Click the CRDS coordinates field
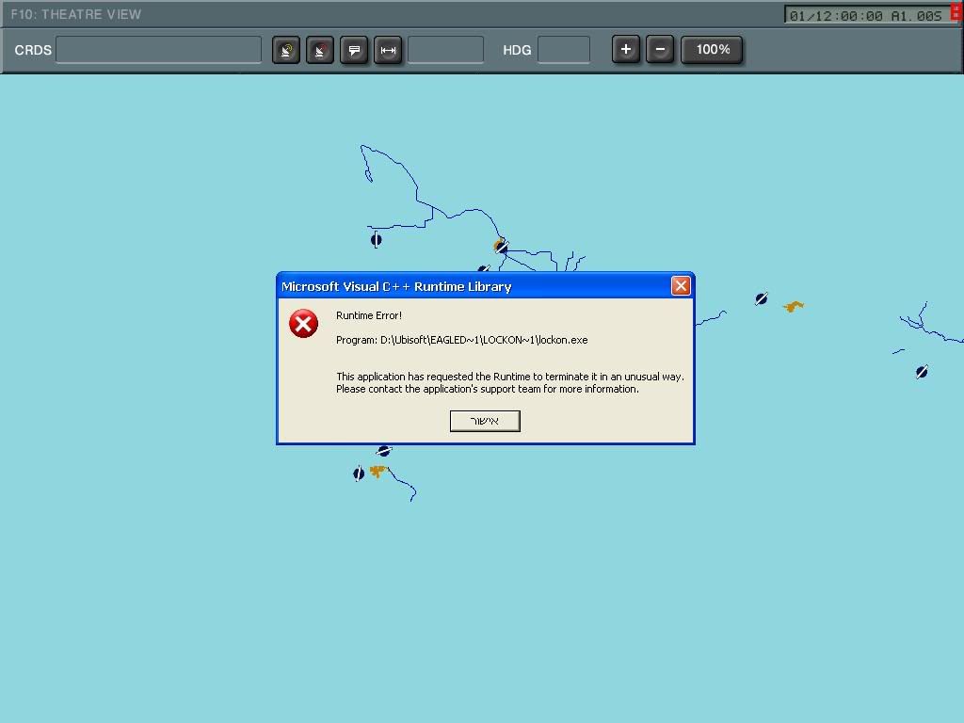This screenshot has width=964, height=723. (158, 50)
